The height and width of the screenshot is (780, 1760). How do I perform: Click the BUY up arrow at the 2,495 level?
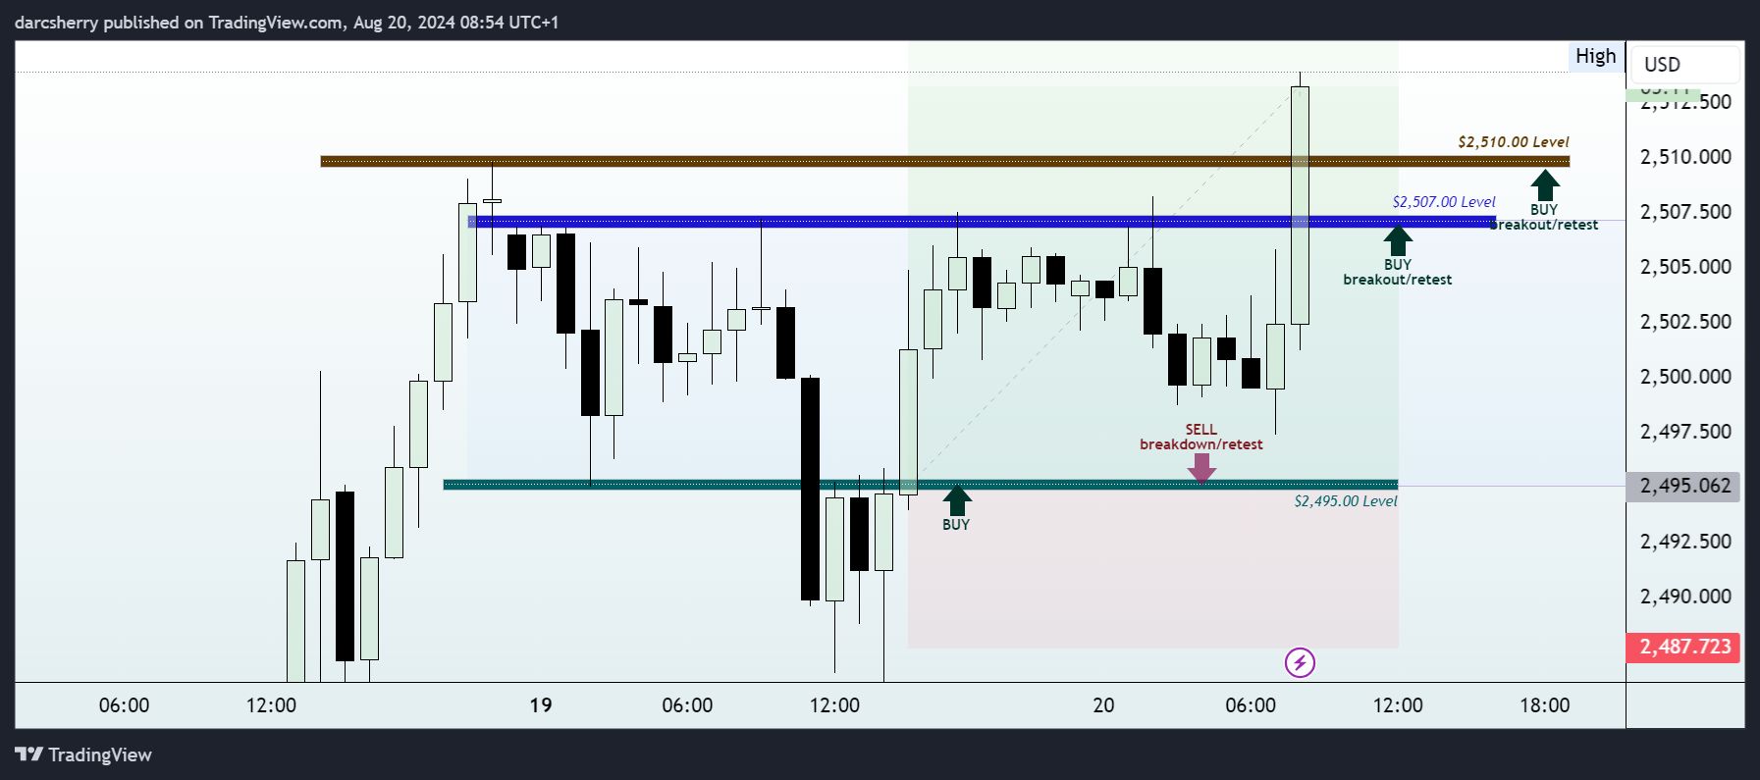957,501
